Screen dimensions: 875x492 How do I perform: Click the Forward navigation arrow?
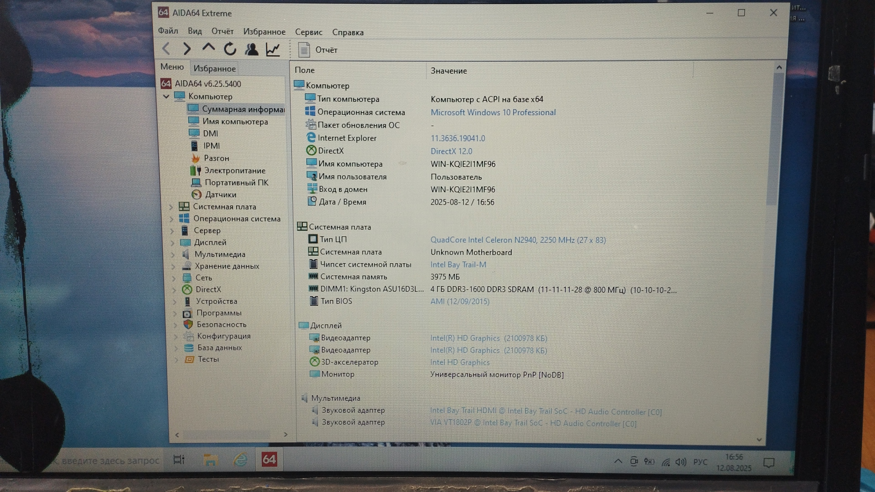(x=187, y=49)
